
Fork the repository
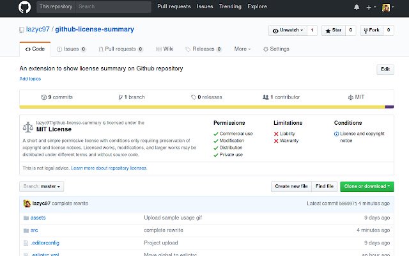point(371,30)
